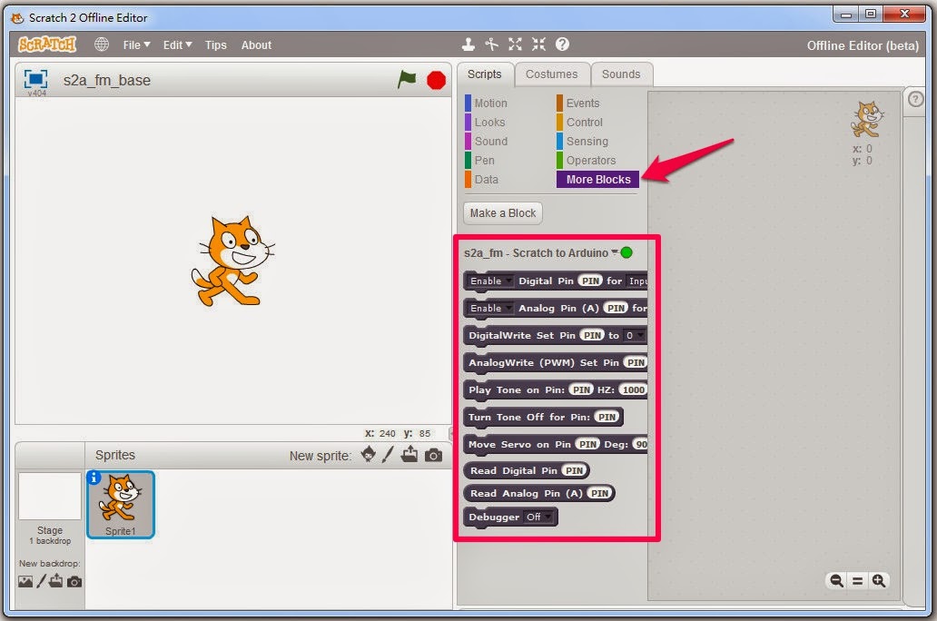Click the red stop sign button
Viewport: 937px width, 621px height.
tap(436, 80)
